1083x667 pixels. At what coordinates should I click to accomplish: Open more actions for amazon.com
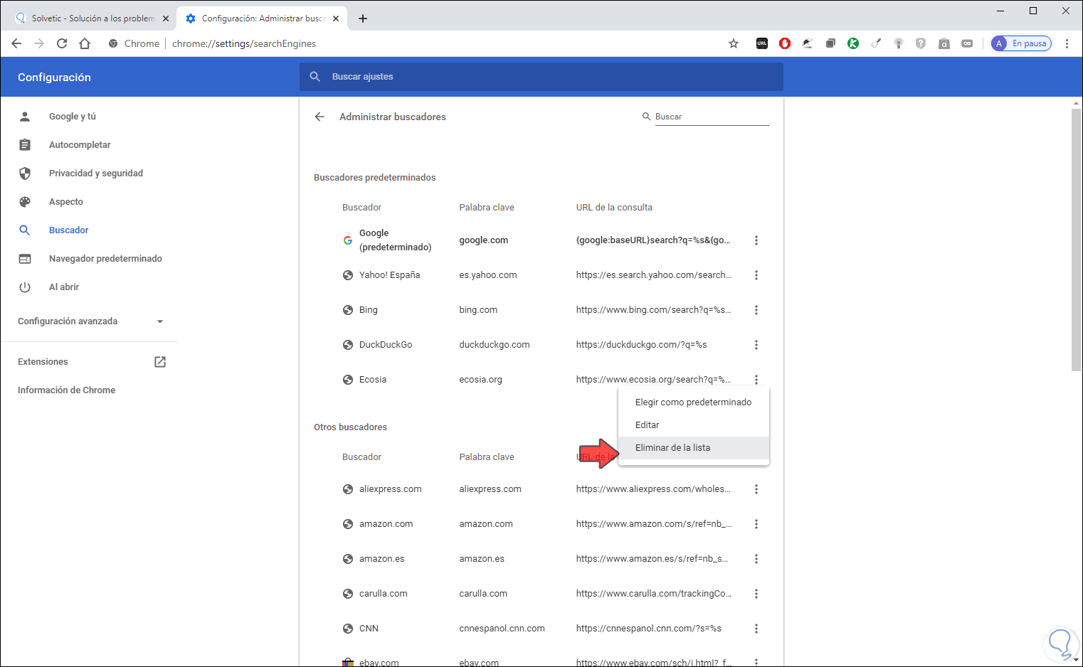point(756,524)
